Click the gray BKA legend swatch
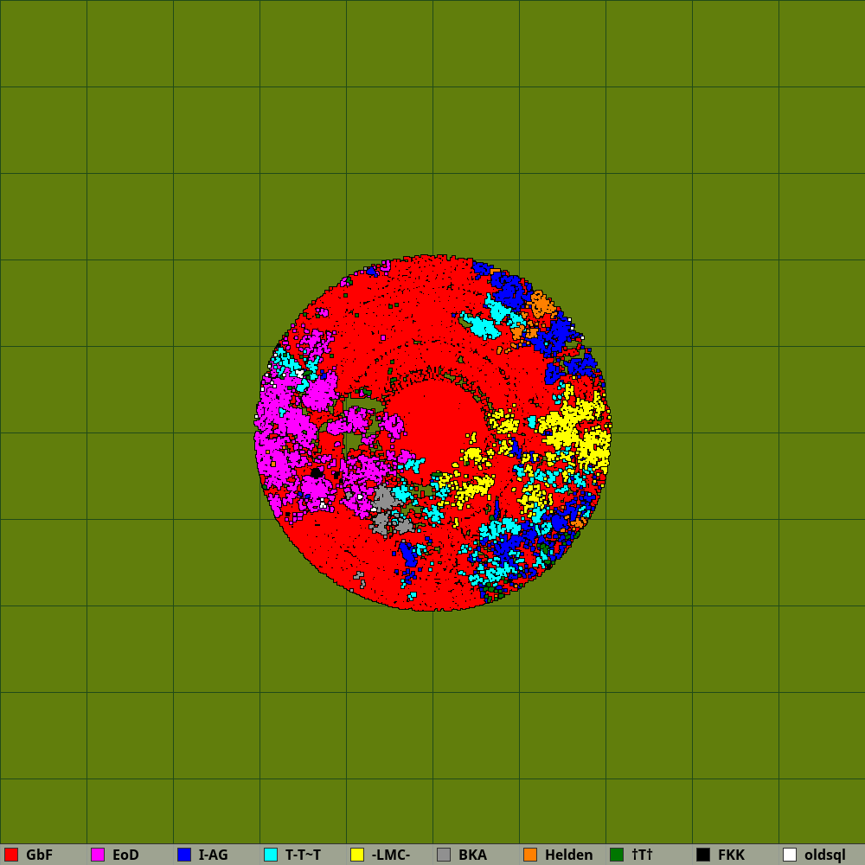The image size is (865, 865). [x=444, y=855]
